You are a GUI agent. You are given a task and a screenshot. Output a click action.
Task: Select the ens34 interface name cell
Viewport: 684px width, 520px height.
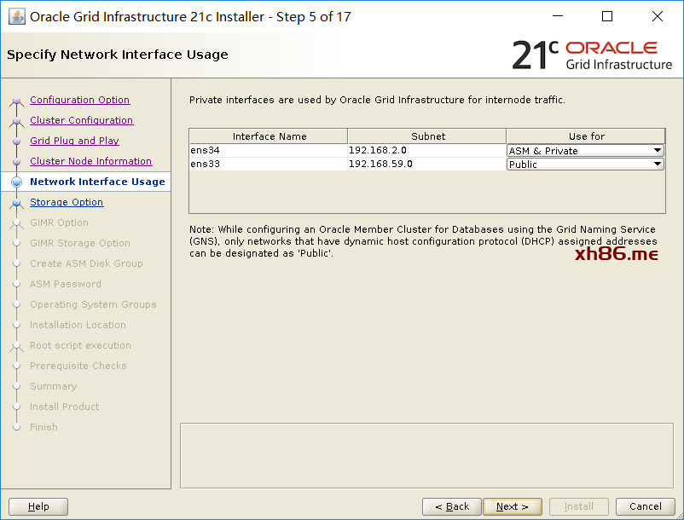click(269, 151)
